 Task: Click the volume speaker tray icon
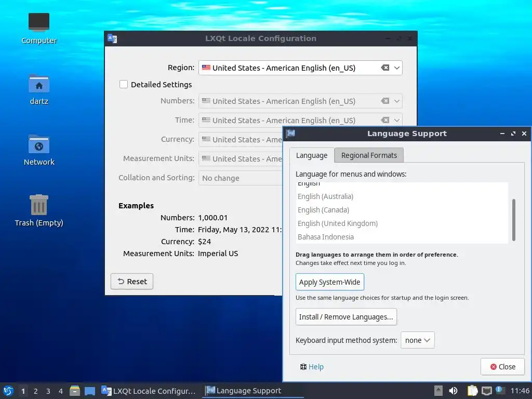click(x=453, y=391)
